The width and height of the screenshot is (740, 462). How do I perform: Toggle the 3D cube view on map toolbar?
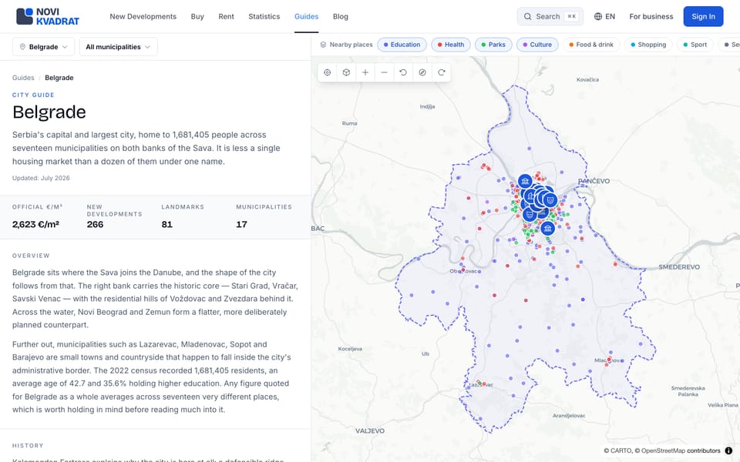[x=346, y=72]
